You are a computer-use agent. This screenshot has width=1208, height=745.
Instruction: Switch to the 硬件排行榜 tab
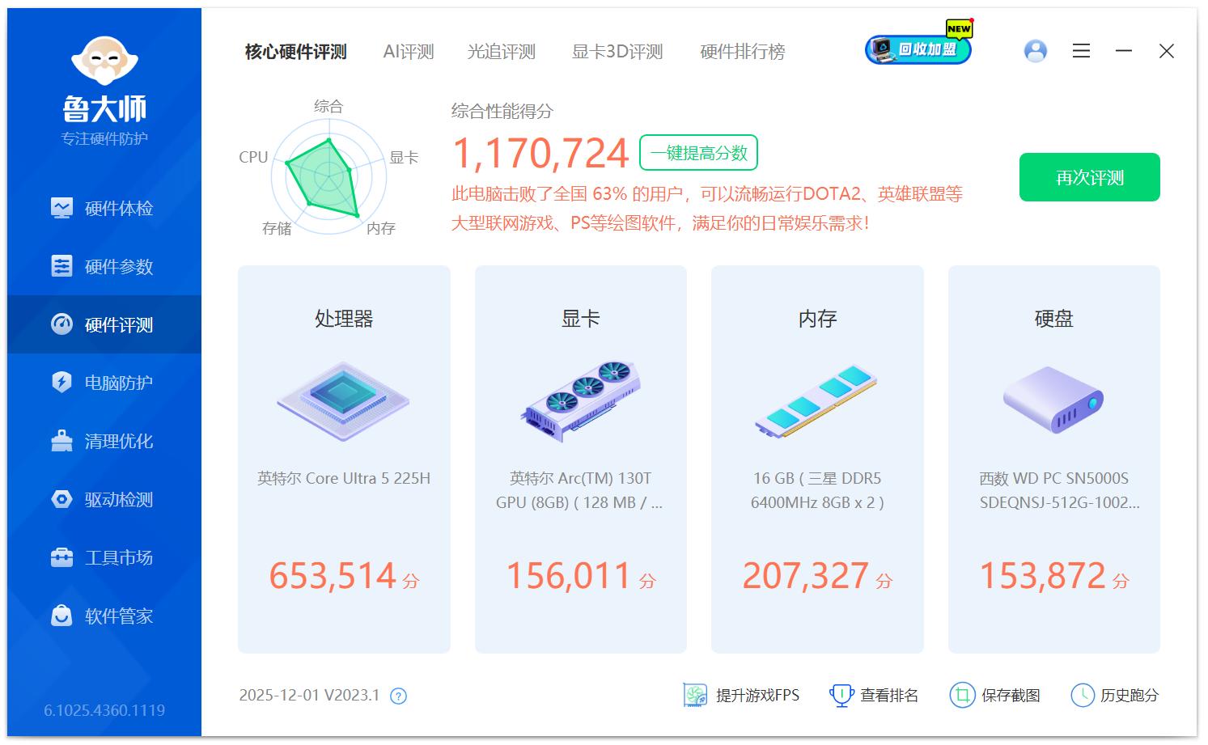pyautogui.click(x=743, y=52)
